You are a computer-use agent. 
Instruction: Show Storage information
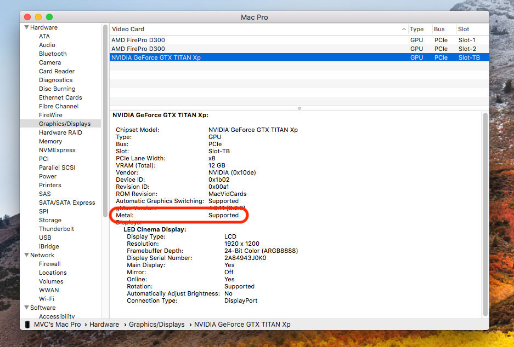tap(50, 220)
